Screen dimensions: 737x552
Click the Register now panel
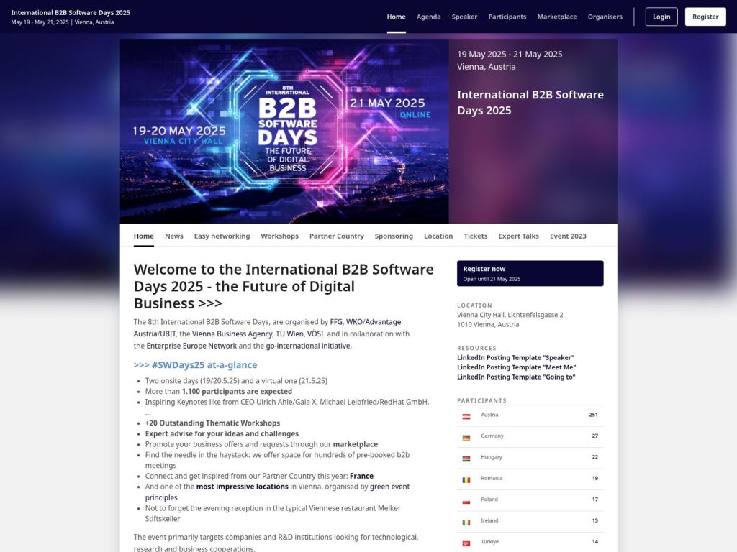pyautogui.click(x=530, y=273)
